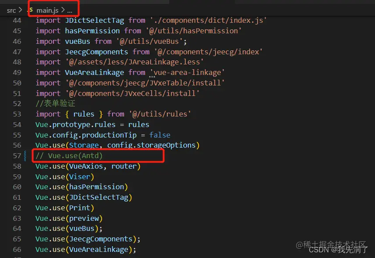Click VueAxios argument on line 58
The width and height of the screenshot is (375, 258).
pyautogui.click(x=86, y=166)
